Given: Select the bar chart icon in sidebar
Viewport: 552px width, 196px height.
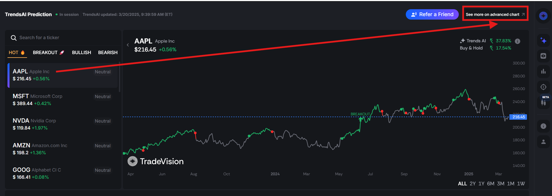Looking at the screenshot, I should [543, 71].
